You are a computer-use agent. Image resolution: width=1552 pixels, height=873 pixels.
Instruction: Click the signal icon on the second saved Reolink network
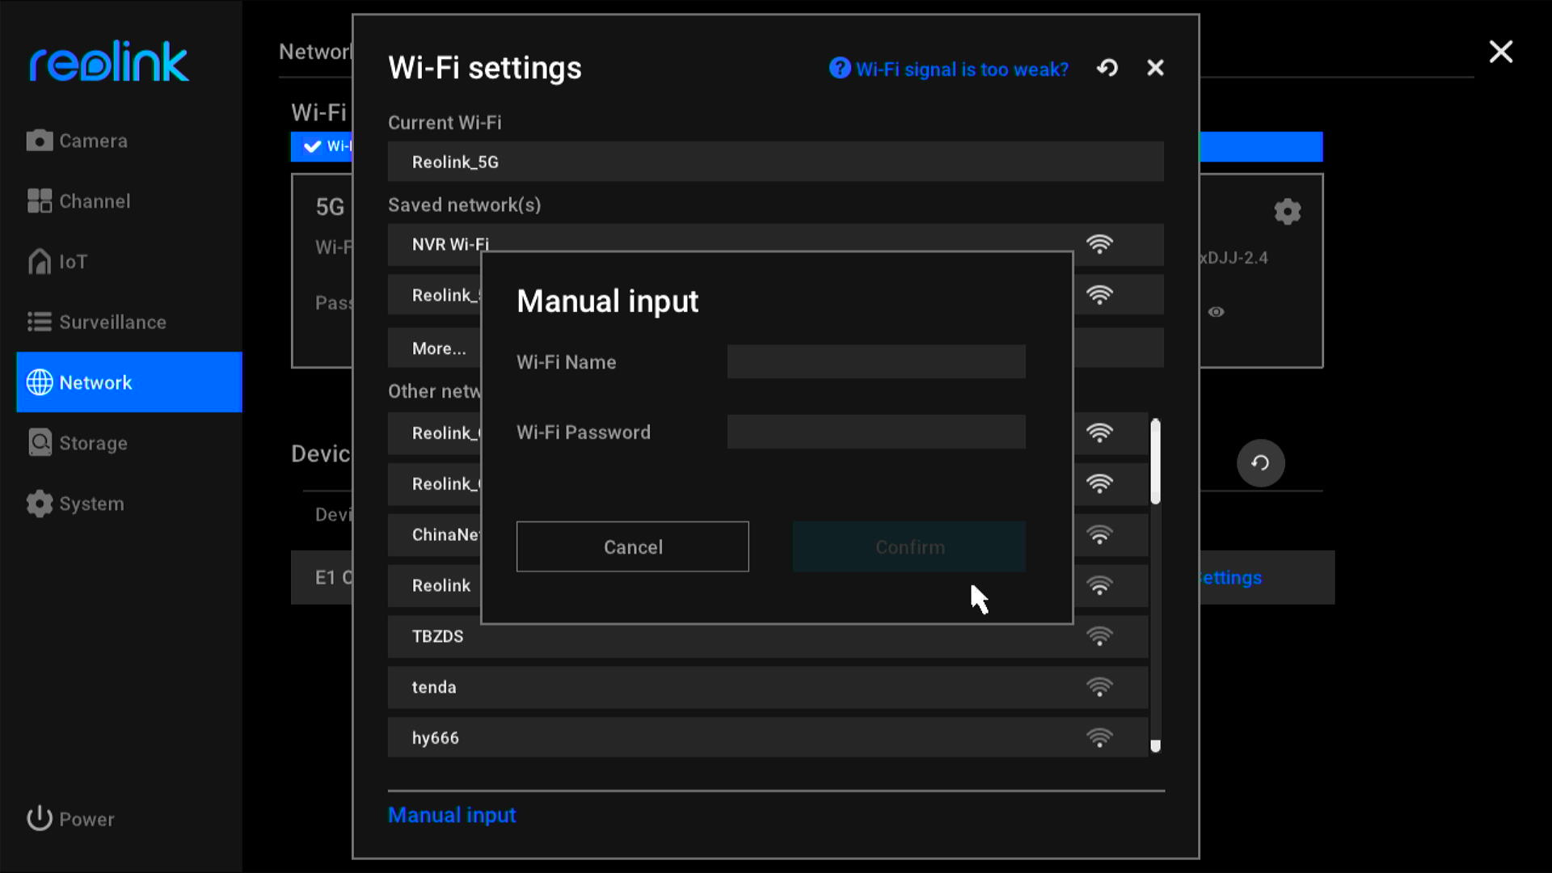pyautogui.click(x=1099, y=295)
